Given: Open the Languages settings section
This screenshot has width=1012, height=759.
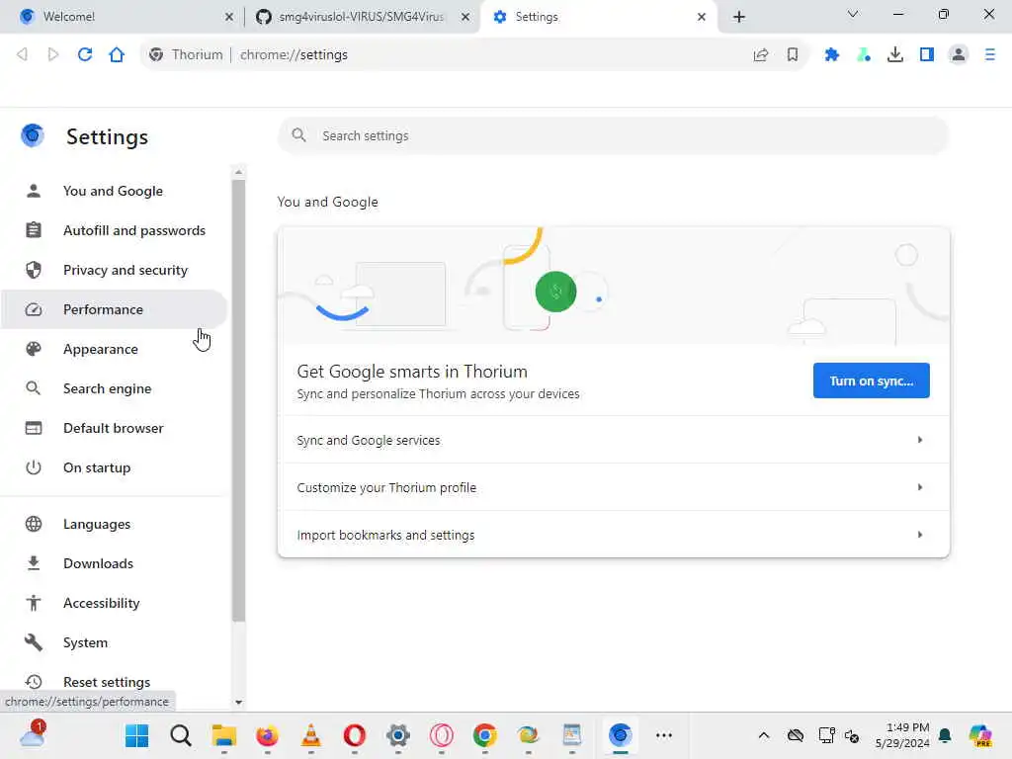Looking at the screenshot, I should (114, 524).
